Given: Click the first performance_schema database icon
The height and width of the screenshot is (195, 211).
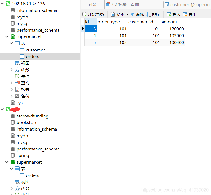Looking at the screenshot, I should [x=13, y=30].
